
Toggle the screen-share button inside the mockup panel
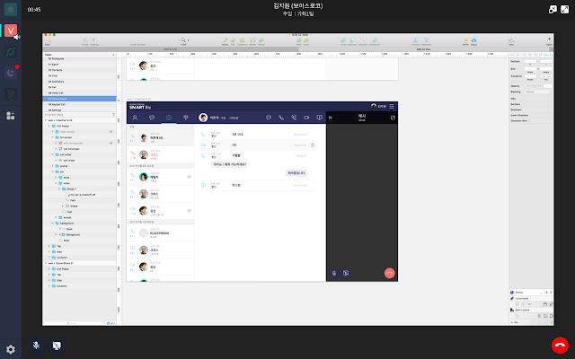tap(345, 273)
